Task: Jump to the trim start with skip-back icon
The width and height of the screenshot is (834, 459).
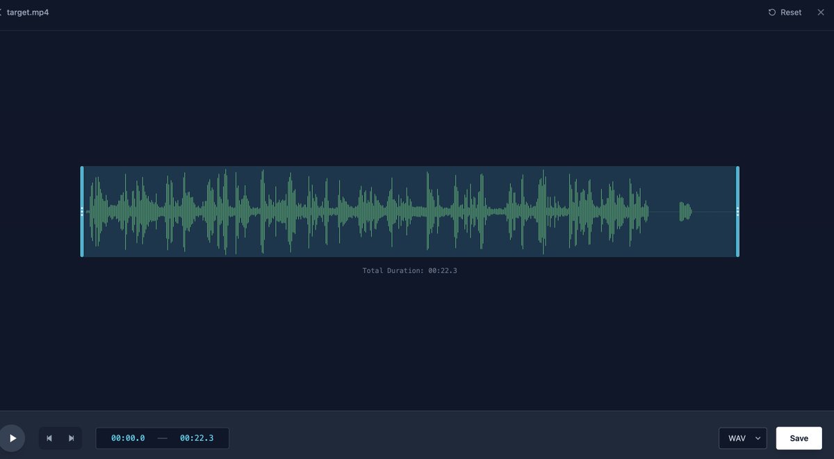Action: [49, 438]
